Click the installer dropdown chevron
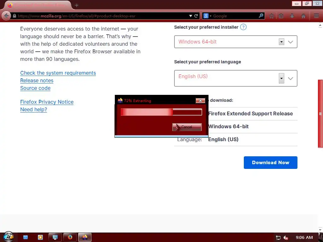 (x=291, y=42)
